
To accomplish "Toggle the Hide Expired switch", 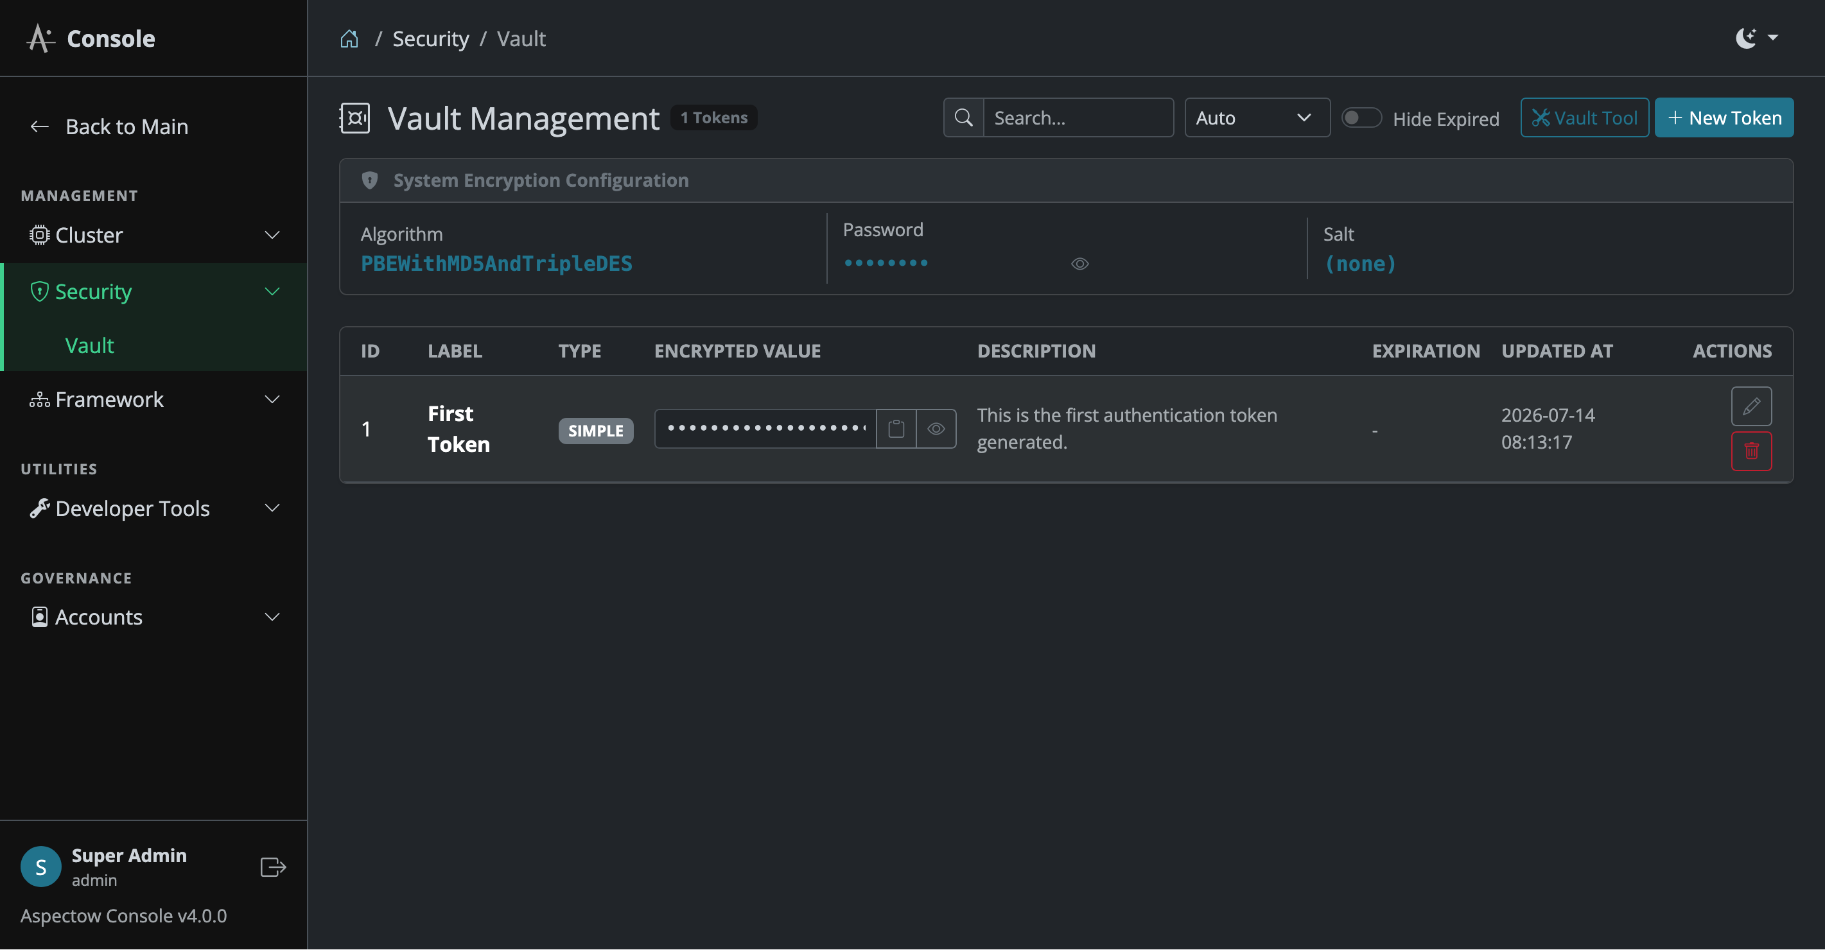I will (x=1361, y=117).
